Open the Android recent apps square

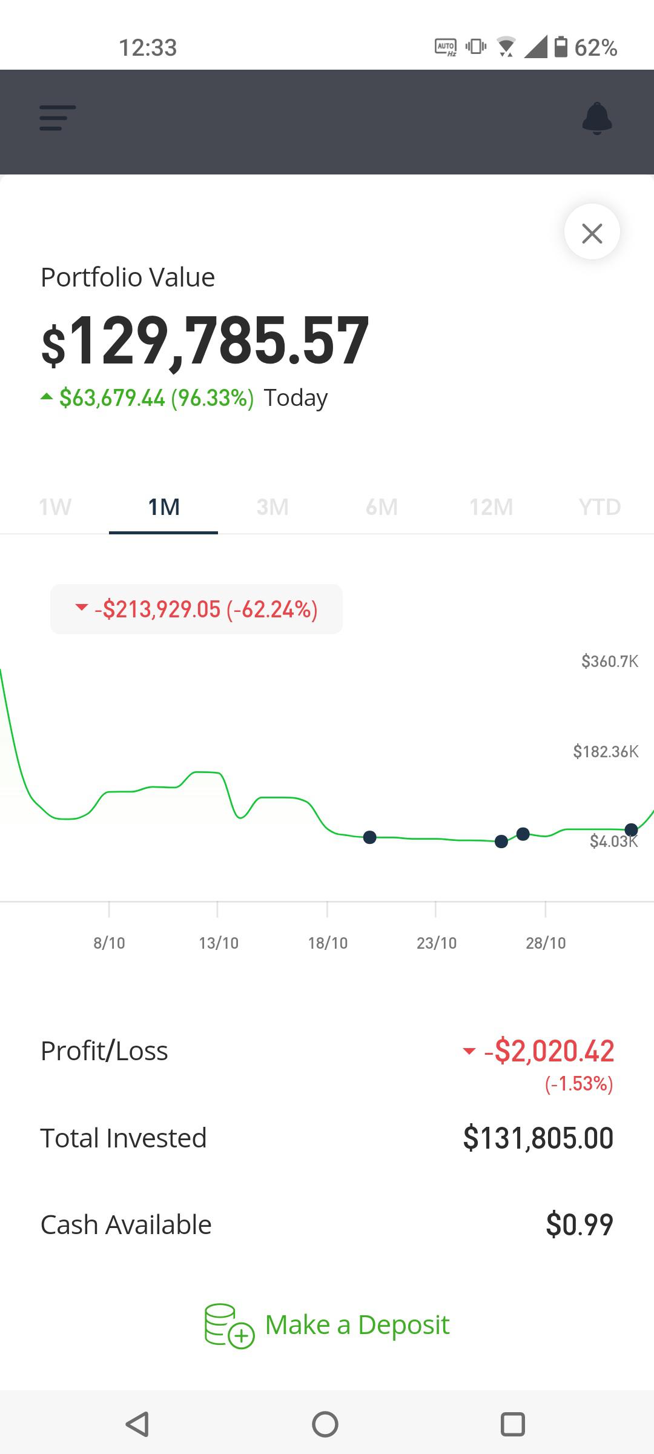(512, 1424)
